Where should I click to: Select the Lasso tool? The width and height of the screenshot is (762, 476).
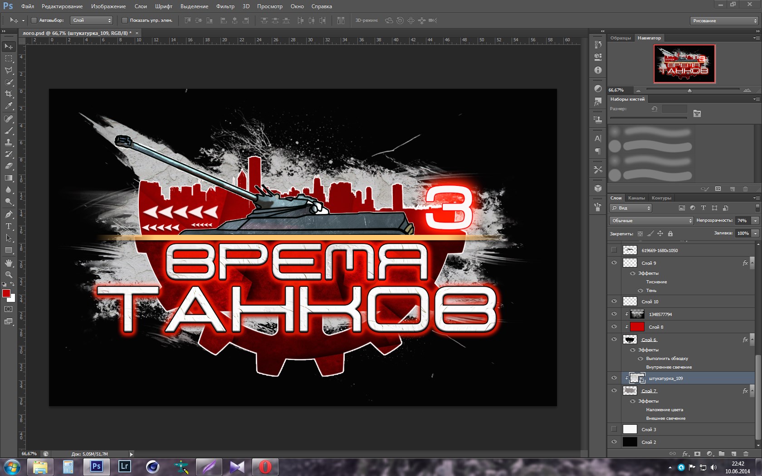click(9, 70)
